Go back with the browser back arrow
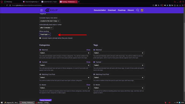The image size is (185, 104). click(2, 5)
